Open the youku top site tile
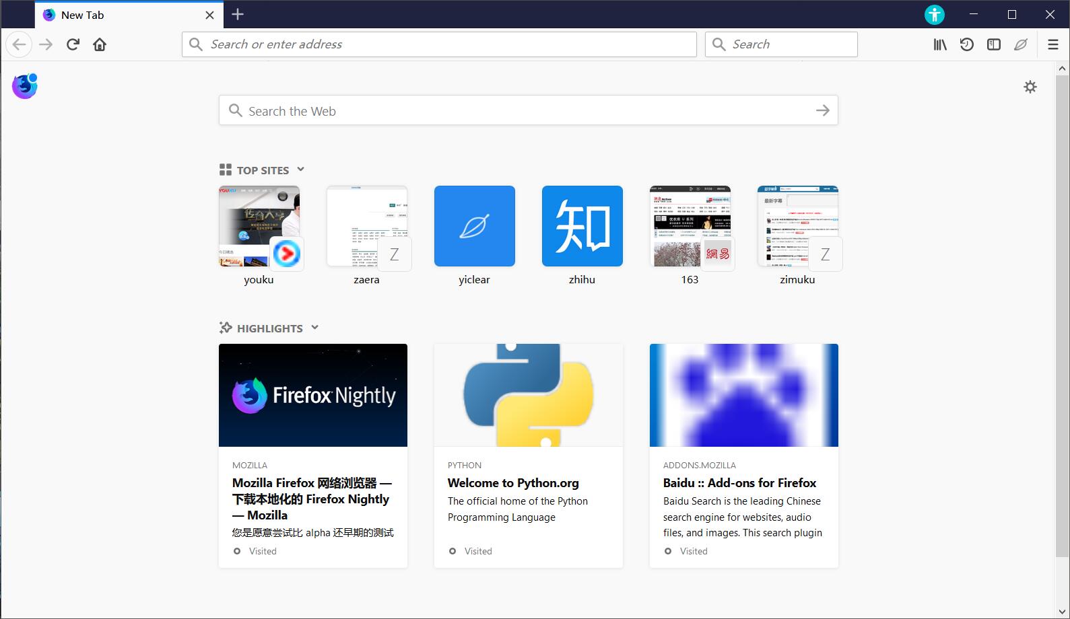 259,226
